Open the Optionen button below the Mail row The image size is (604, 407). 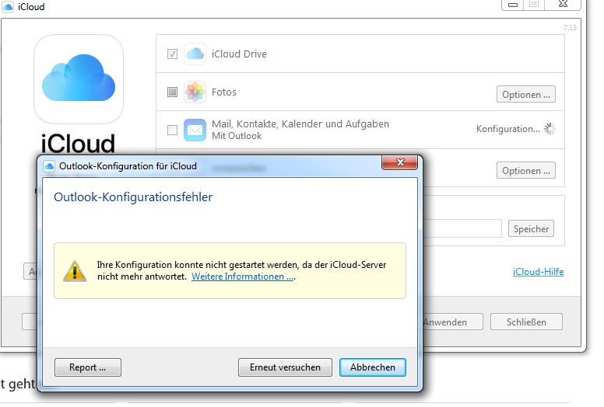click(526, 170)
